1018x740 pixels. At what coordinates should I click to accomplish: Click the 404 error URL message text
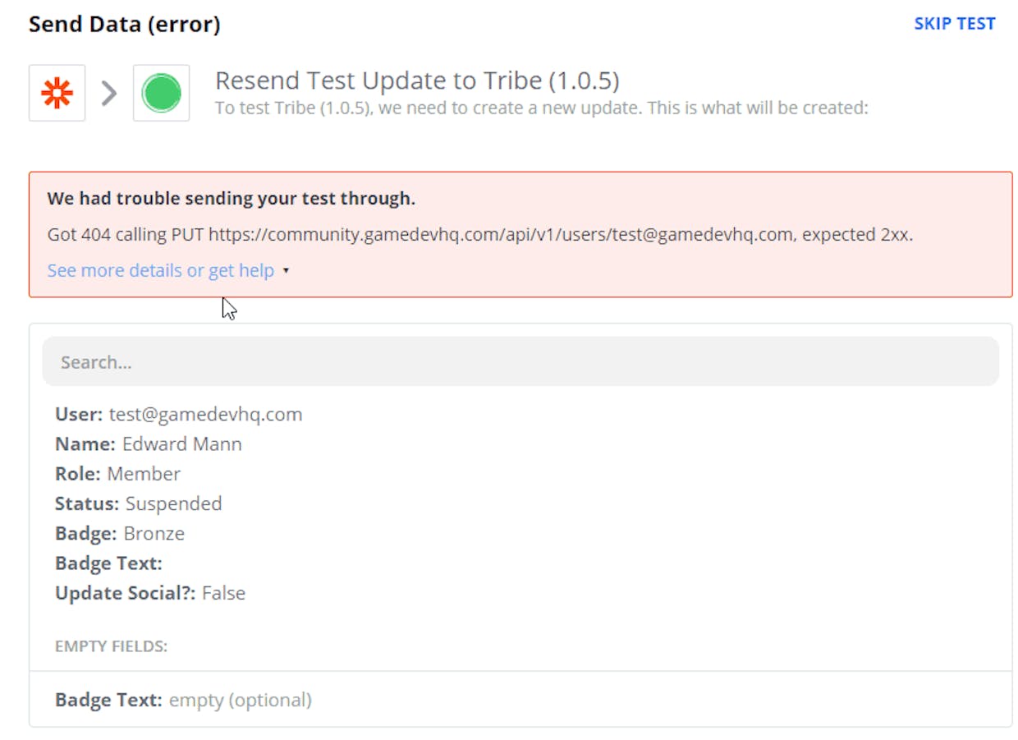click(x=480, y=234)
